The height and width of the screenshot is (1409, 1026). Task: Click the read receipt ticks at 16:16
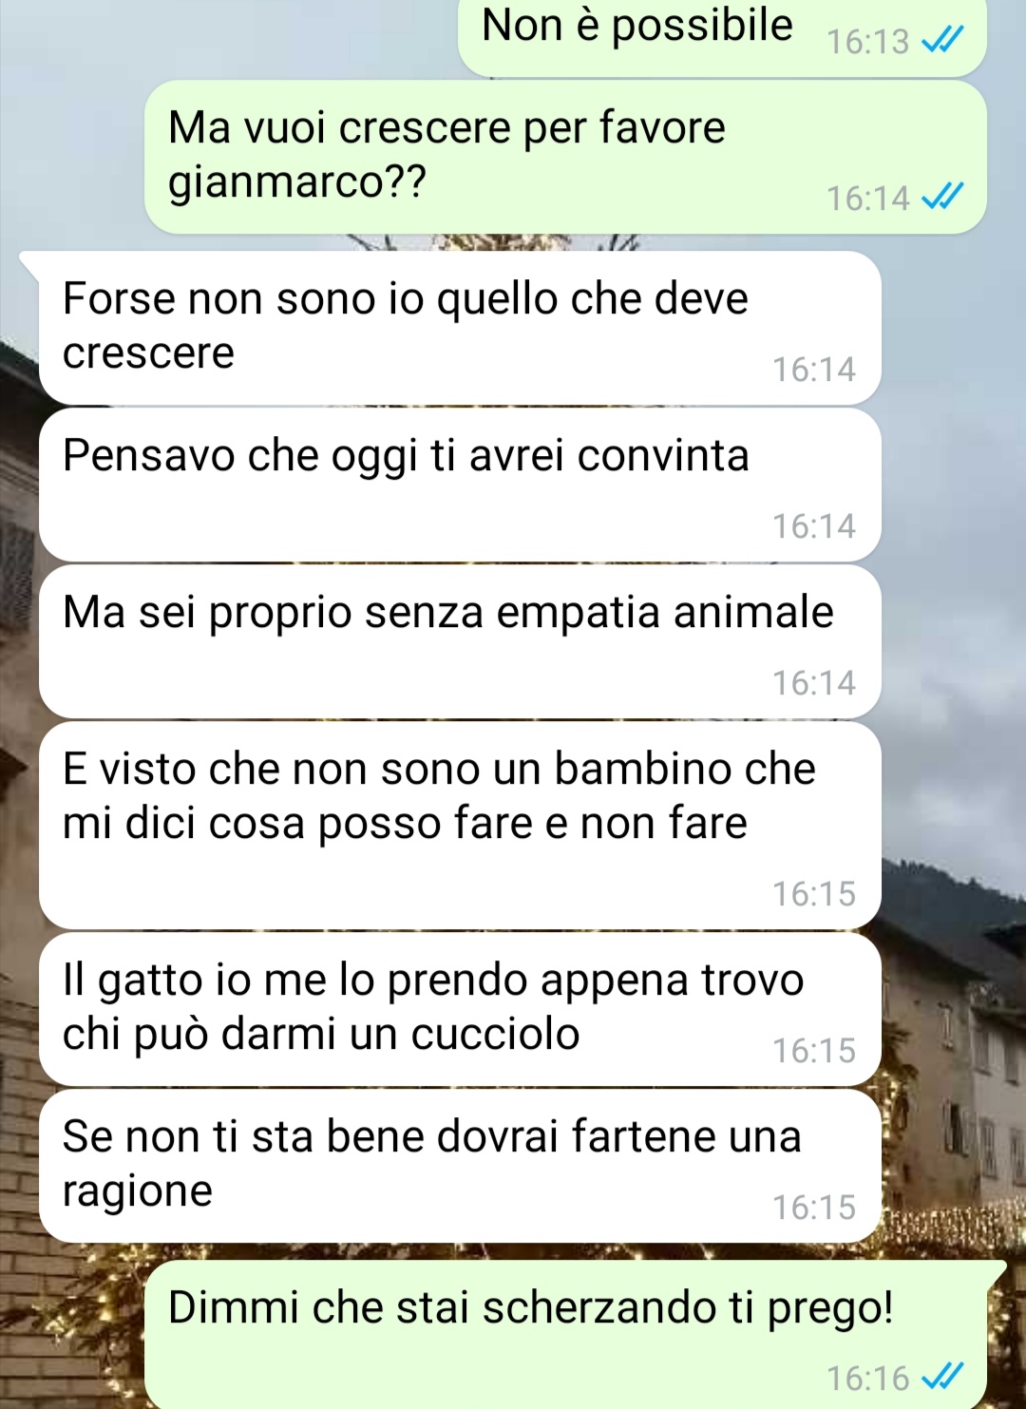coord(943,1377)
